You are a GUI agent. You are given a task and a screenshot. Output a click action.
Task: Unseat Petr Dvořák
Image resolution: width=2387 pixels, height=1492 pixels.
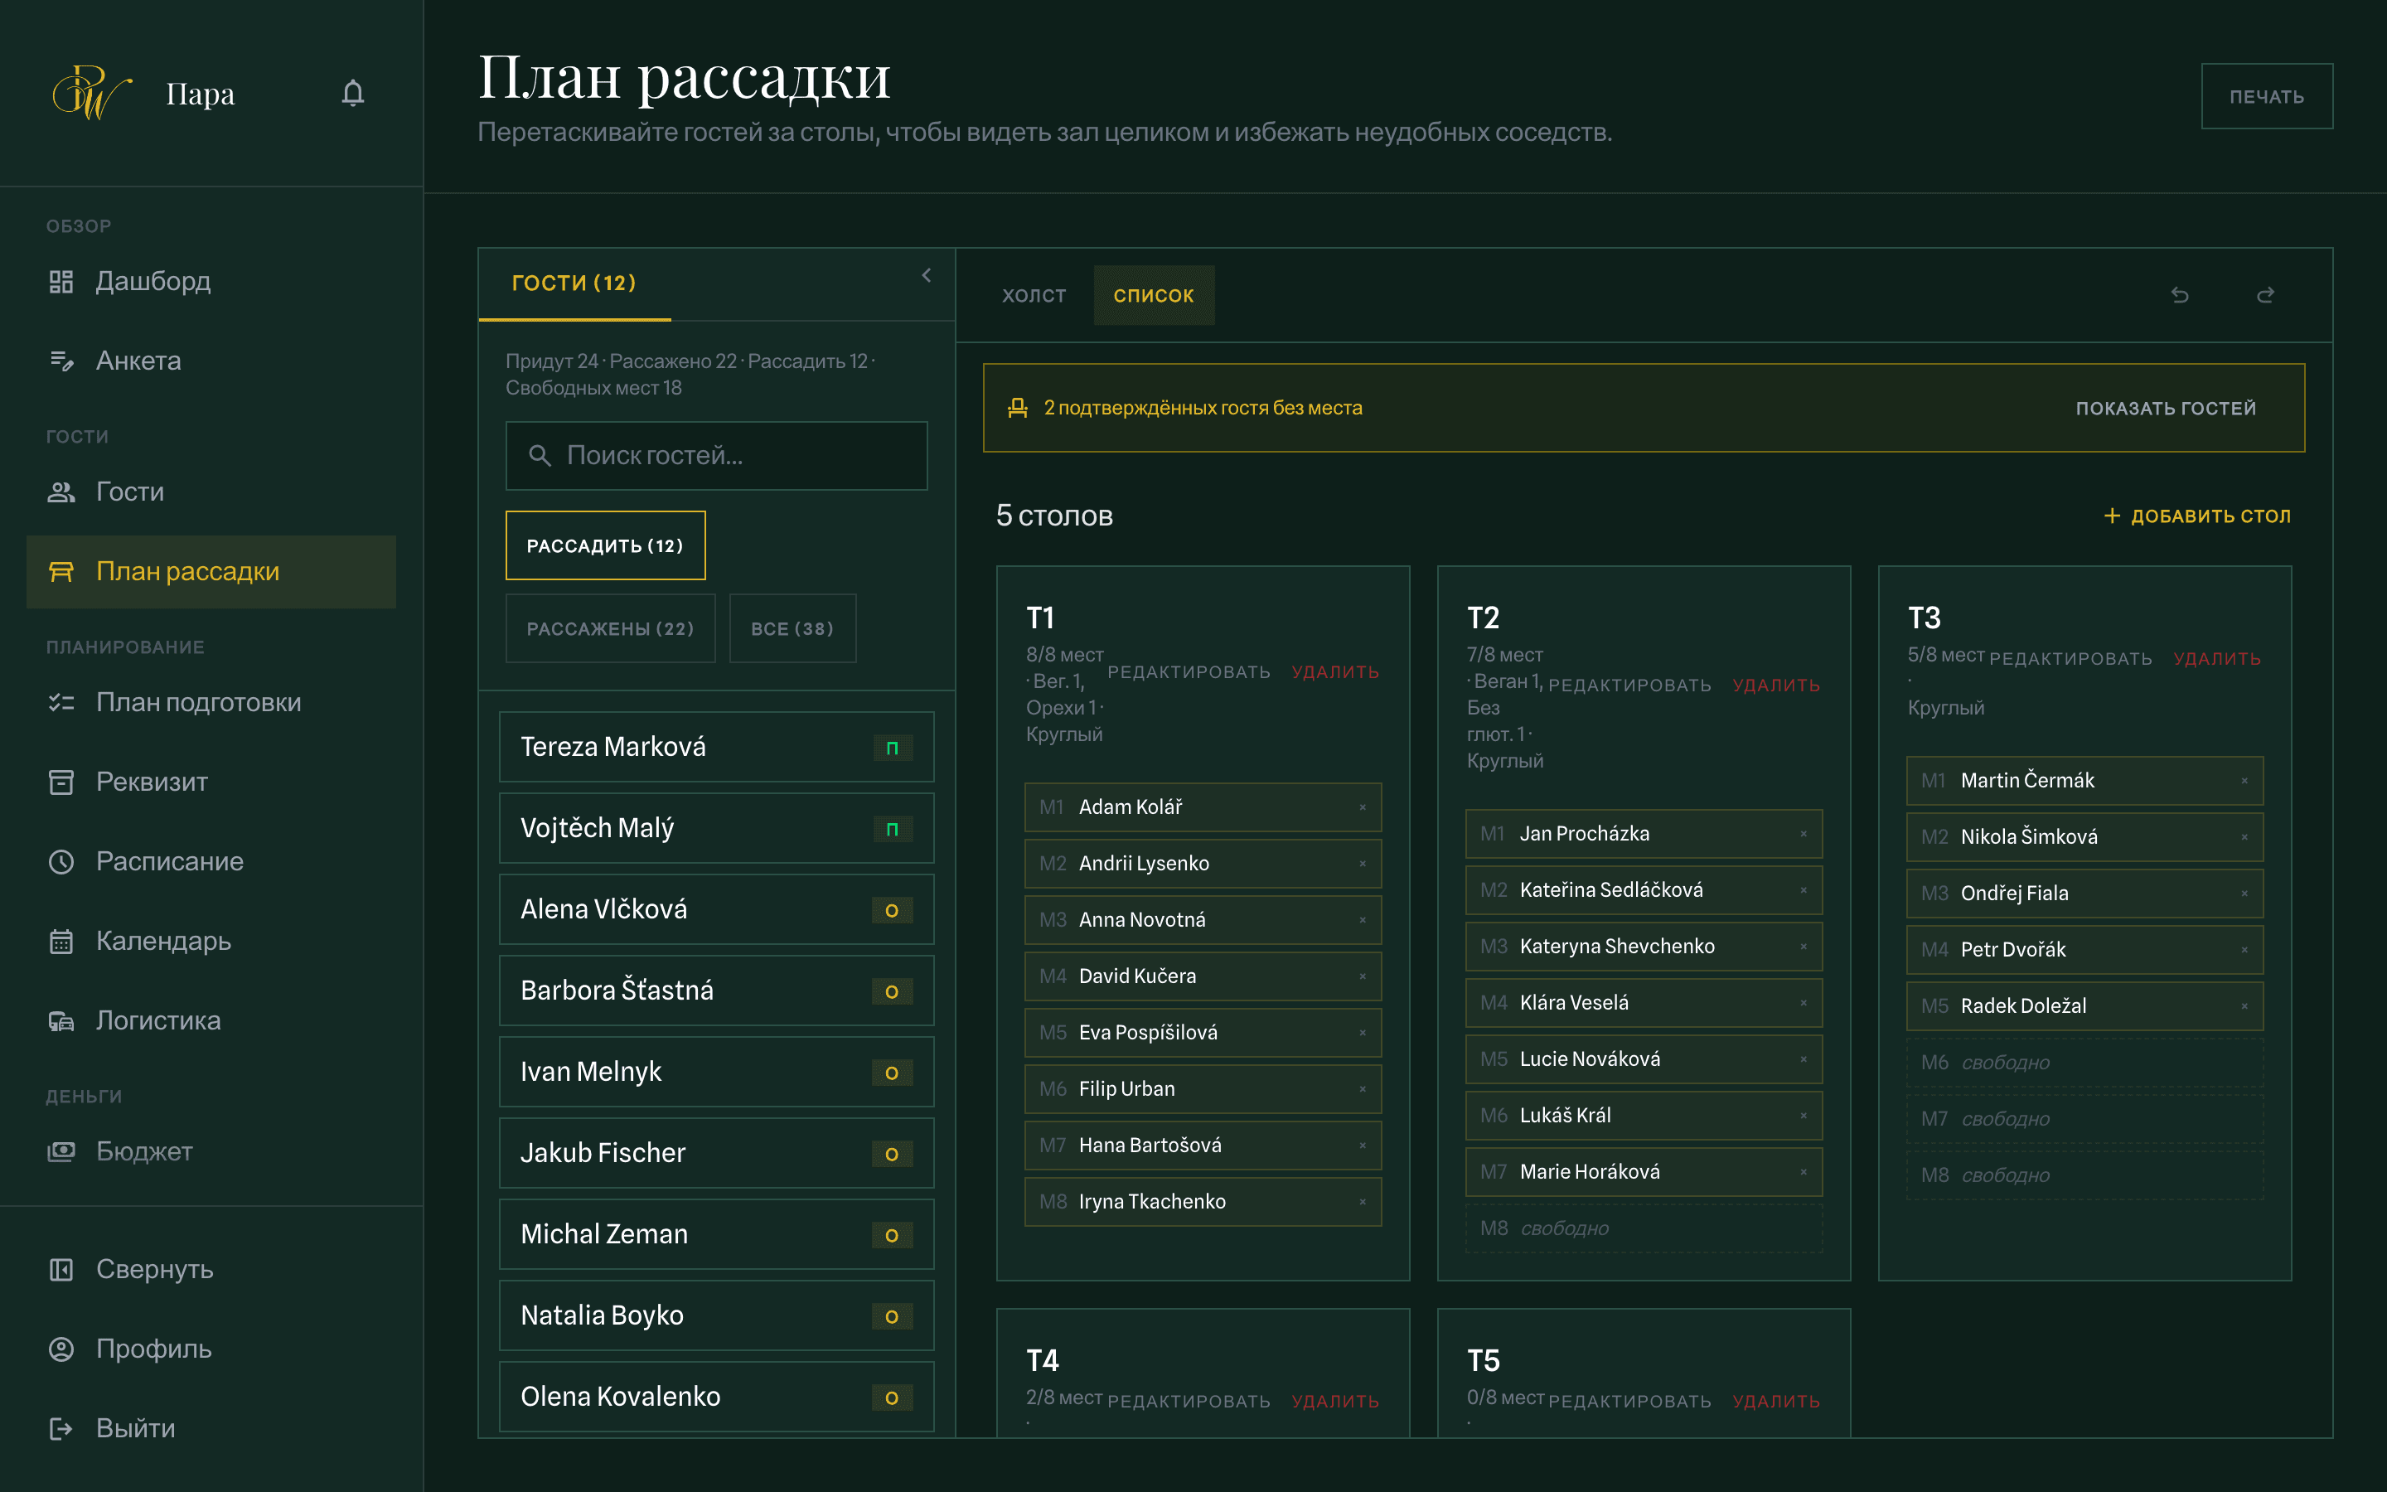tap(2244, 949)
